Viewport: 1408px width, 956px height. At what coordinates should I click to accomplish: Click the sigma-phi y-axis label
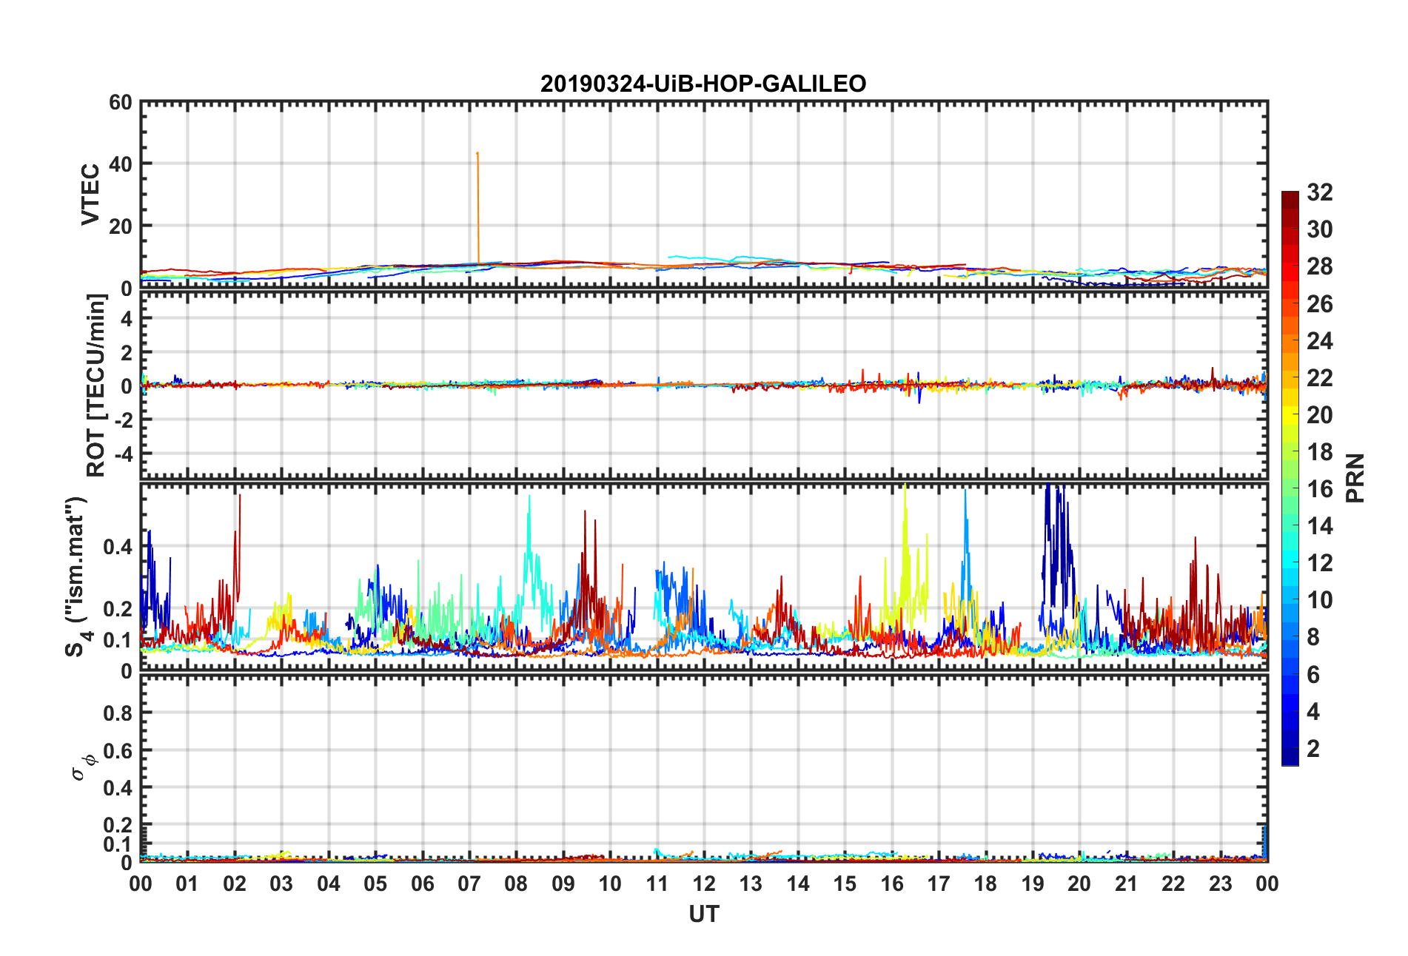coord(81,766)
